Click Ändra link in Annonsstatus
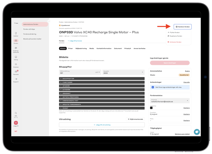Viewport: 212px width, 154px height. 187,71
